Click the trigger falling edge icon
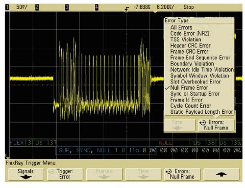Viewport: 245px width, 188px height. 126,9
